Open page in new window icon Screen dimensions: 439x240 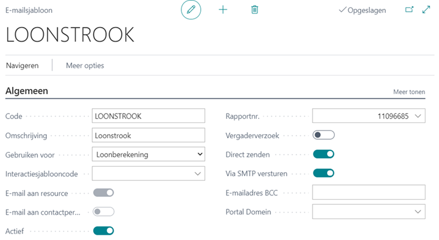coord(409,10)
